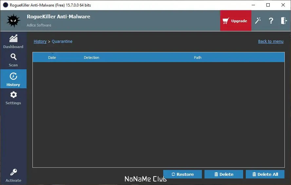The width and height of the screenshot is (291, 185).
Task: Click the Quarantine breadcrumb label
Action: click(62, 41)
